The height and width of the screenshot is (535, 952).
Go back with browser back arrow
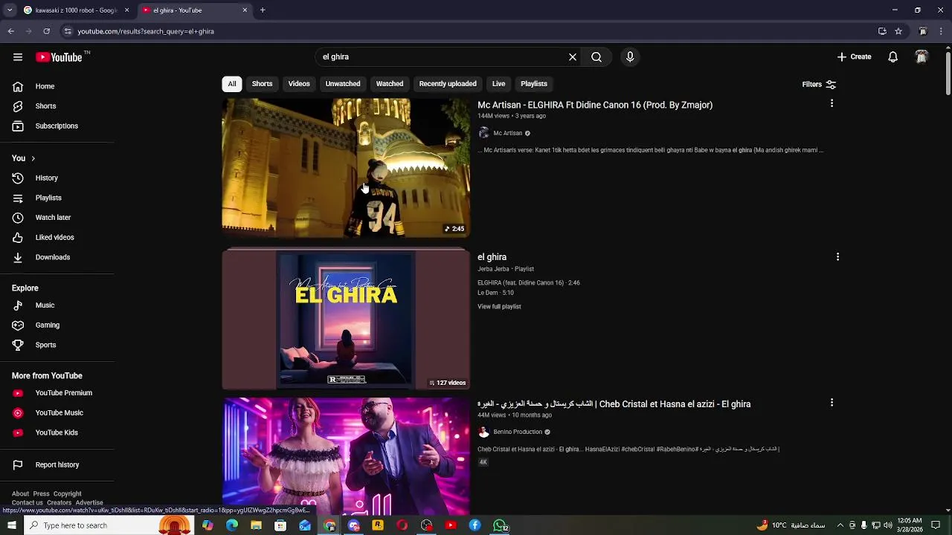click(x=10, y=31)
